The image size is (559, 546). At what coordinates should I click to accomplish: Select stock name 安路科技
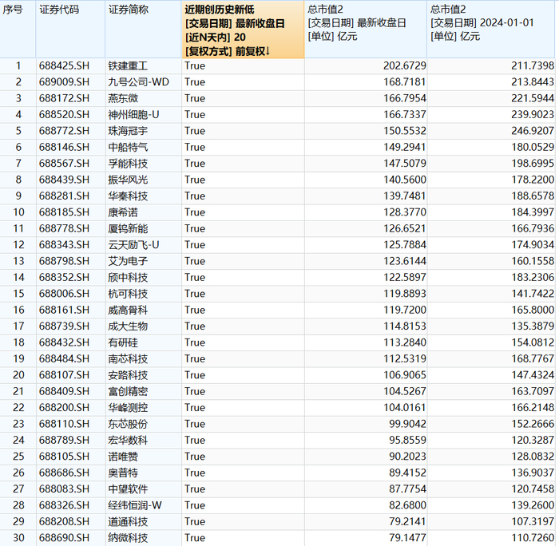[128, 375]
